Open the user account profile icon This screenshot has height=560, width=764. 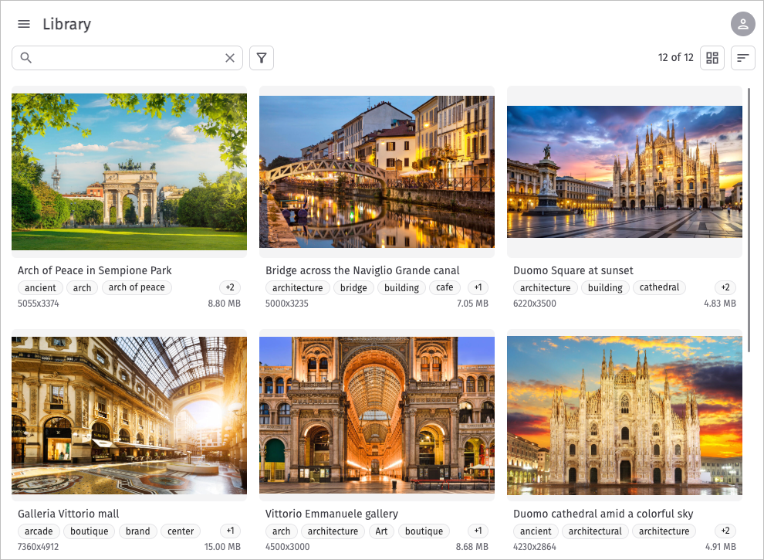742,24
